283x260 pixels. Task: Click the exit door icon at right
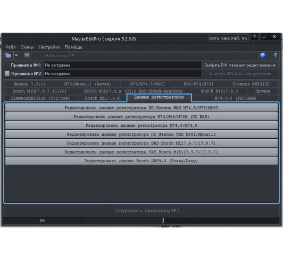coord(274,56)
